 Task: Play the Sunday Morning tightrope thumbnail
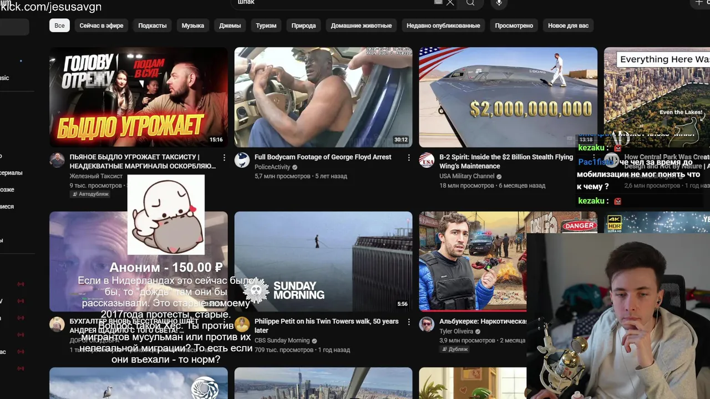pos(323,261)
